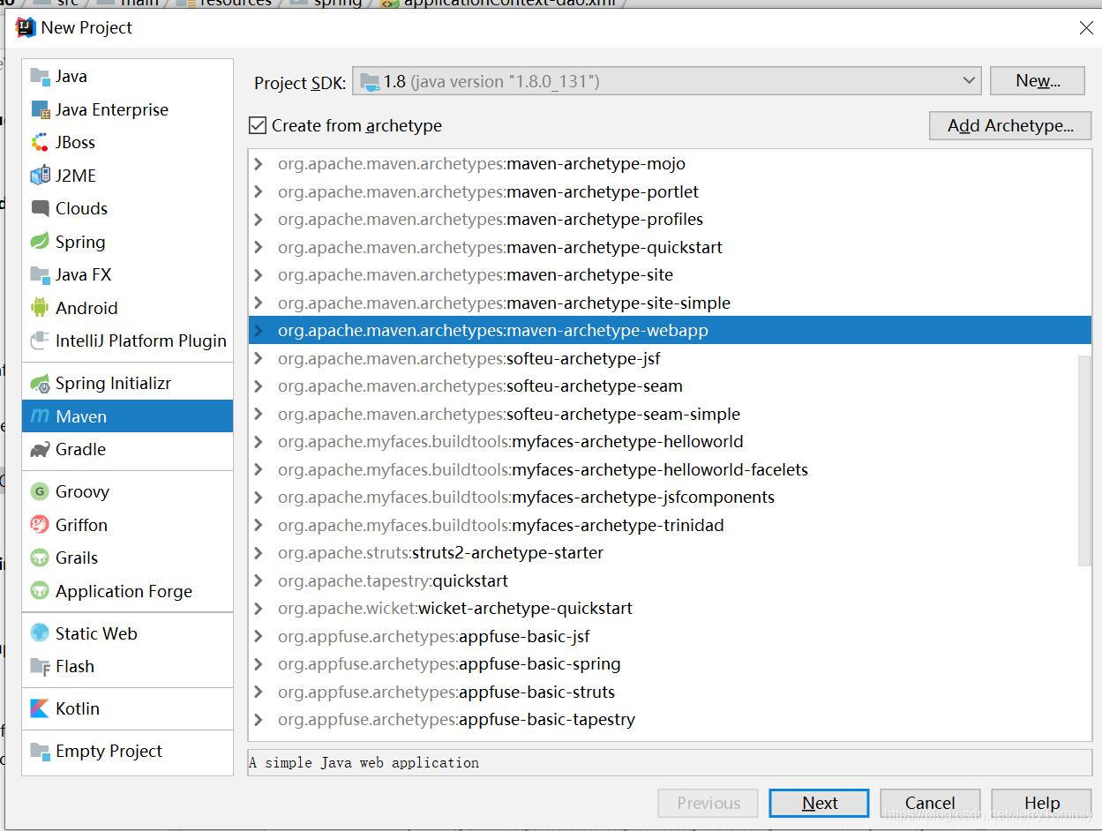Close the New Project dialog
This screenshot has width=1102, height=831.
coord(1086,28)
